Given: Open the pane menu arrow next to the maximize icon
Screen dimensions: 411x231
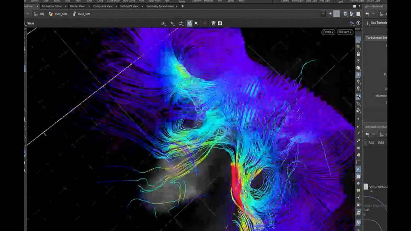Looking at the screenshot, I should coord(359,6).
